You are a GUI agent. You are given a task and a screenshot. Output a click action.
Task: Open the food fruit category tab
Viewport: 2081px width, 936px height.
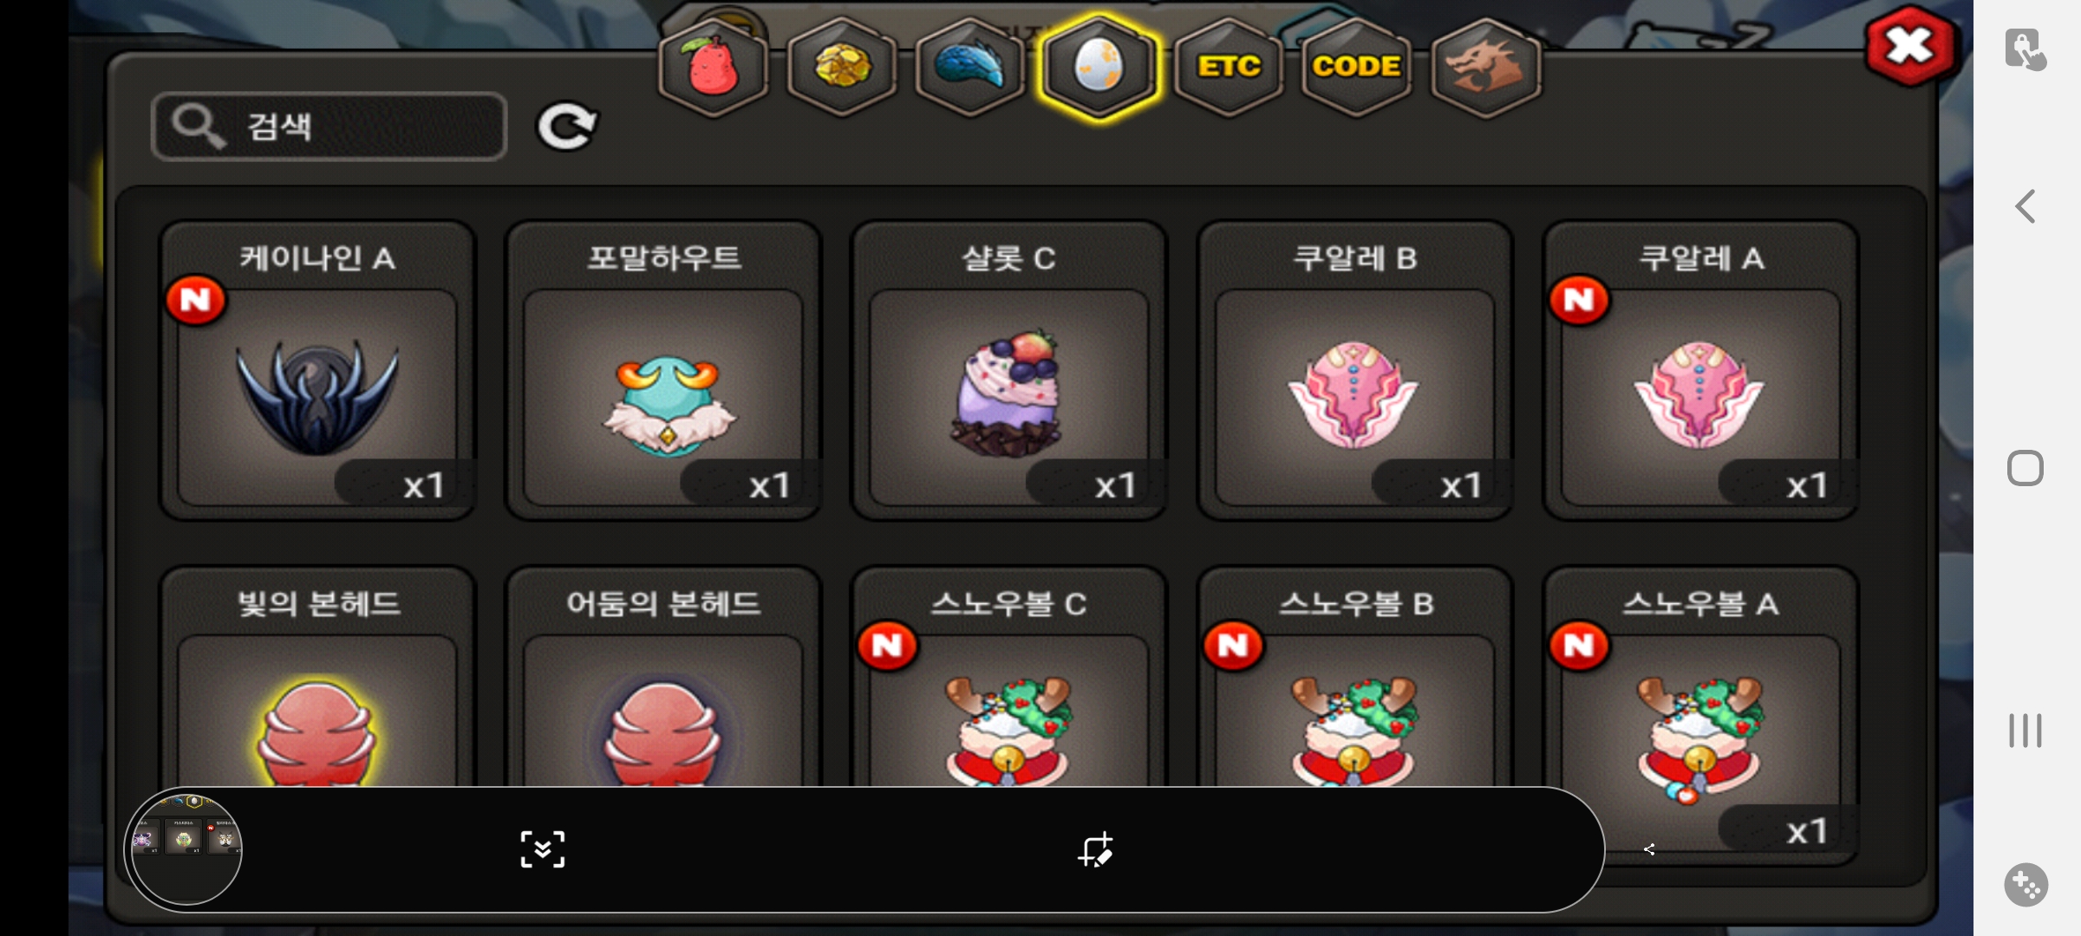click(713, 67)
